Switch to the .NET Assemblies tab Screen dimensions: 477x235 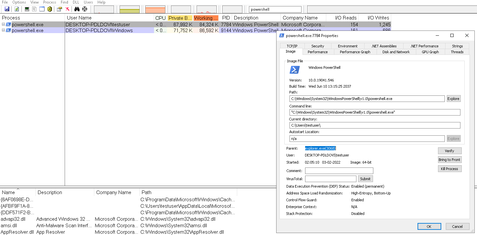coord(384,46)
